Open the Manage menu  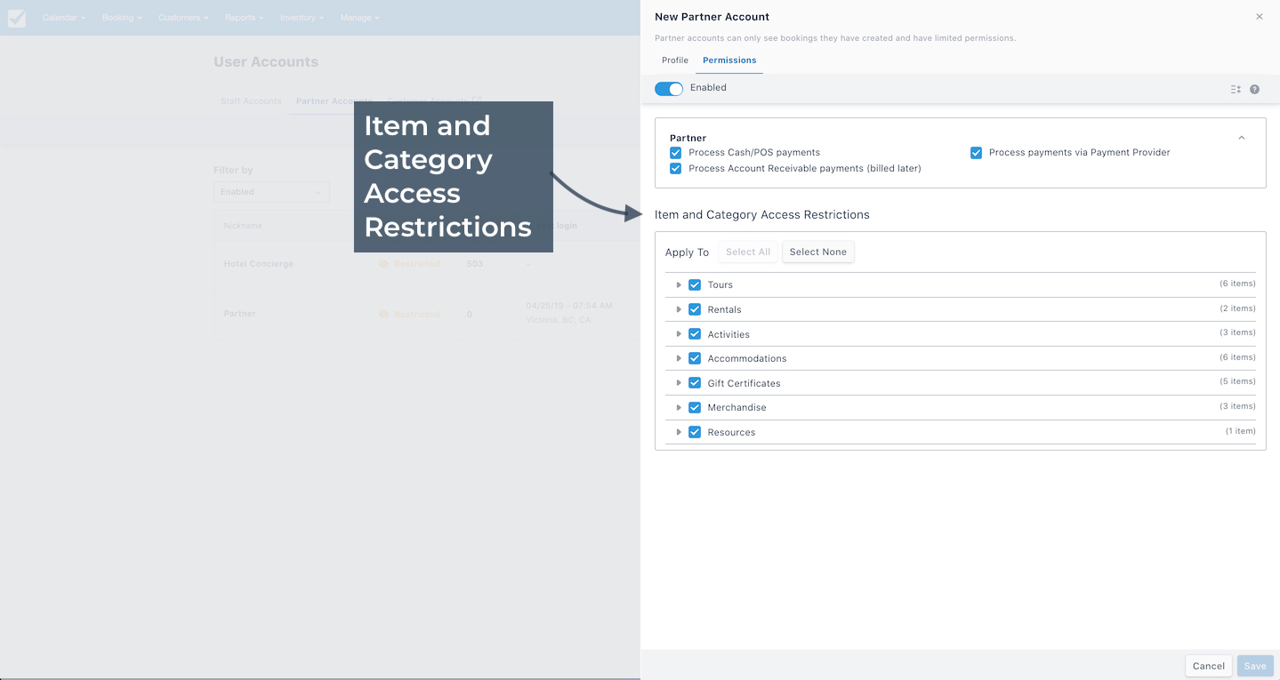point(359,18)
